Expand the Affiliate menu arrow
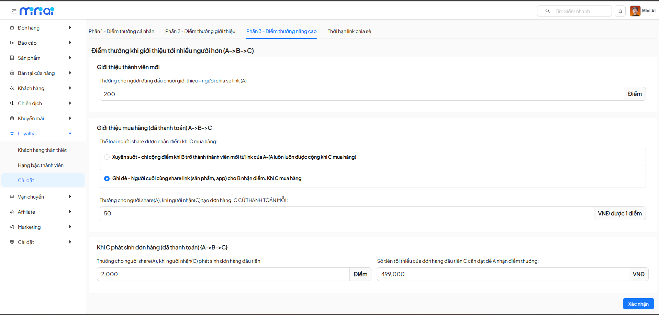This screenshot has width=659, height=315. (x=70, y=212)
